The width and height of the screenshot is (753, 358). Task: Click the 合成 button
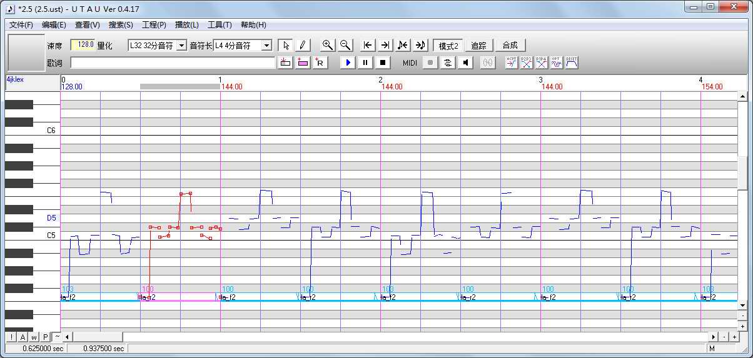(x=510, y=46)
